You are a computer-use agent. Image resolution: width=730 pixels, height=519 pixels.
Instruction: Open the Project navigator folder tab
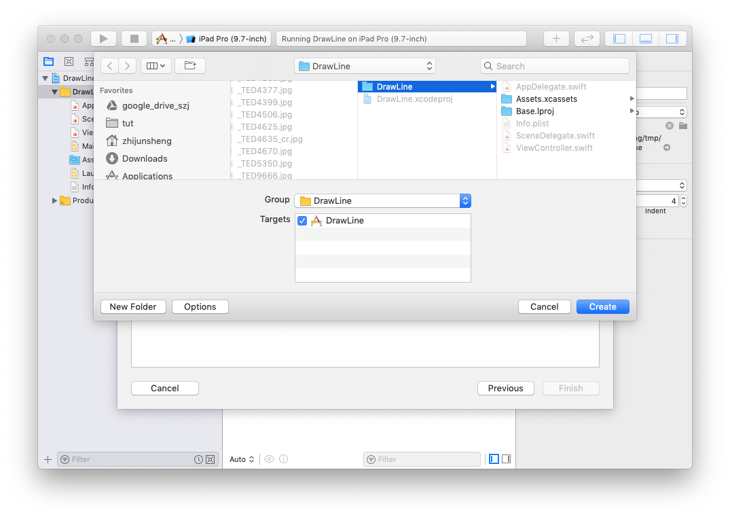click(x=48, y=62)
